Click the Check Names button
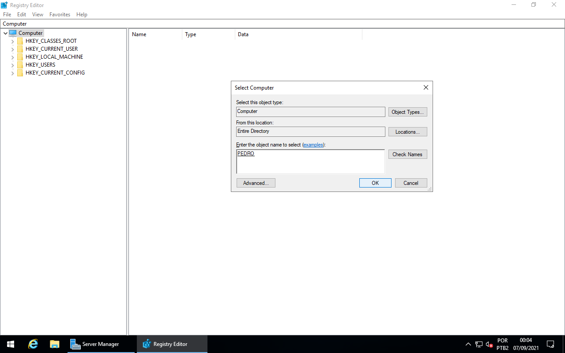This screenshot has height=353, width=565. [x=407, y=154]
